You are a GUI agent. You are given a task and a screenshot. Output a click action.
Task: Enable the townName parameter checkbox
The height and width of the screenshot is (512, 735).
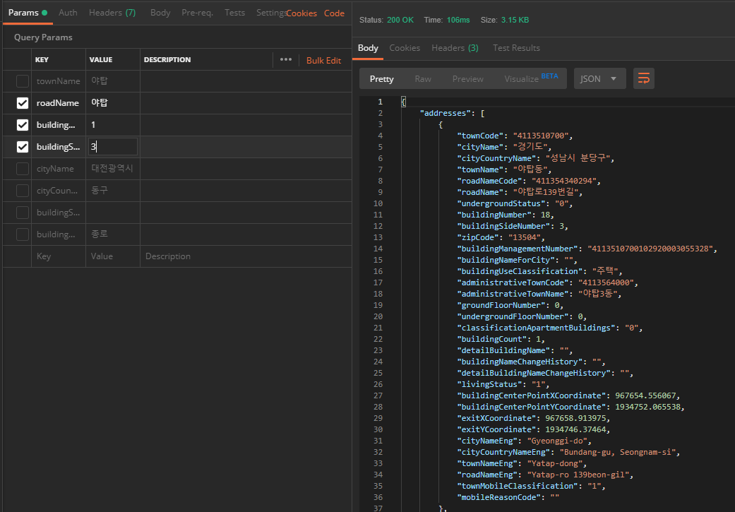(x=23, y=81)
